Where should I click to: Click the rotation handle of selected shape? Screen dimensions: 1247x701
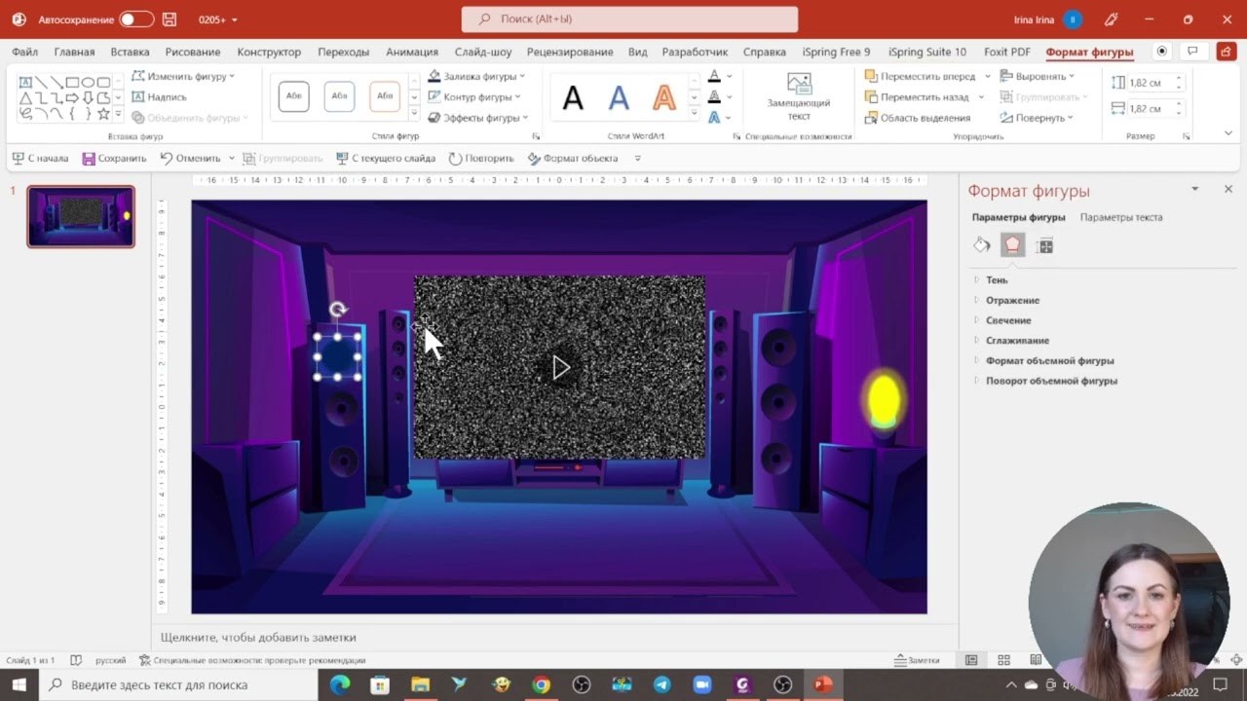point(338,310)
